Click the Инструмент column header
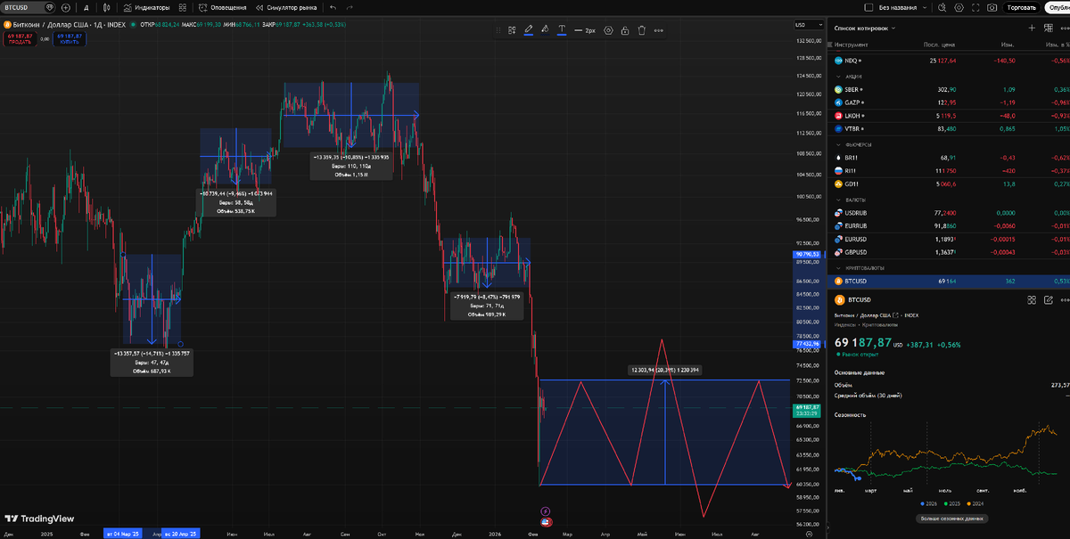Image resolution: width=1070 pixels, height=539 pixels. 852,44
